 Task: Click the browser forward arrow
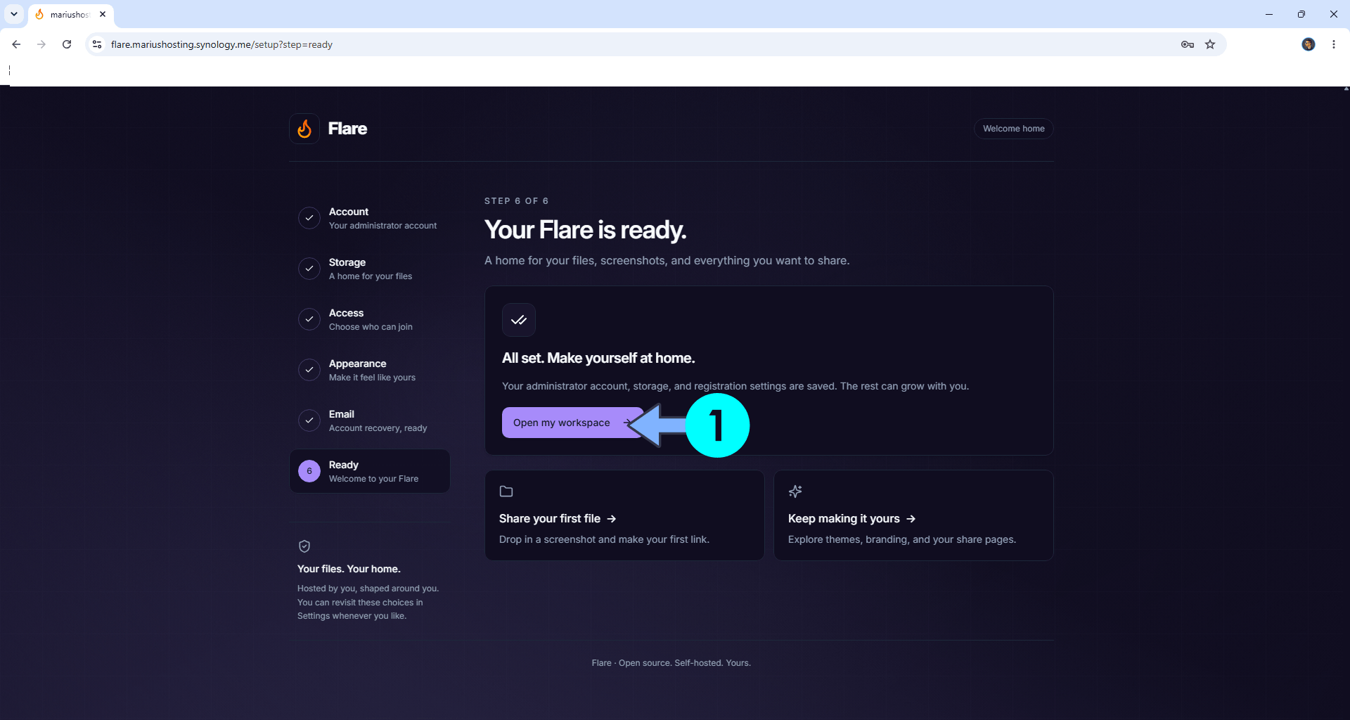(x=41, y=44)
